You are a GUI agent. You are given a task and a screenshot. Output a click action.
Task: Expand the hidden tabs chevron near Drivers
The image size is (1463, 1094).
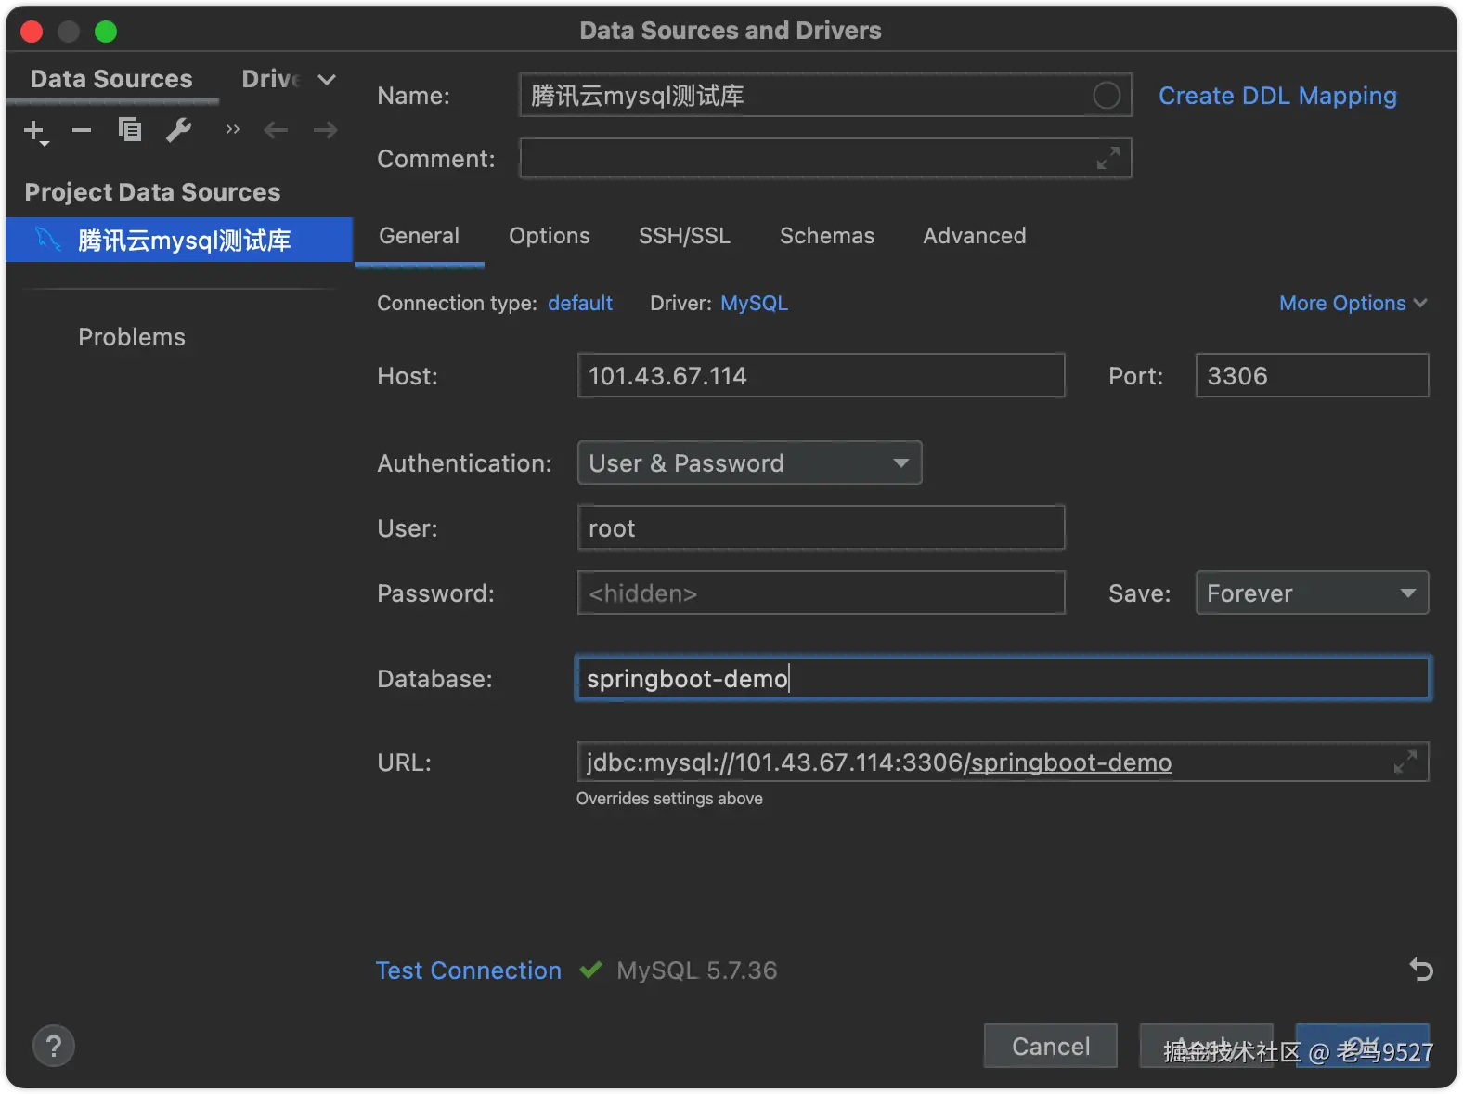(326, 80)
